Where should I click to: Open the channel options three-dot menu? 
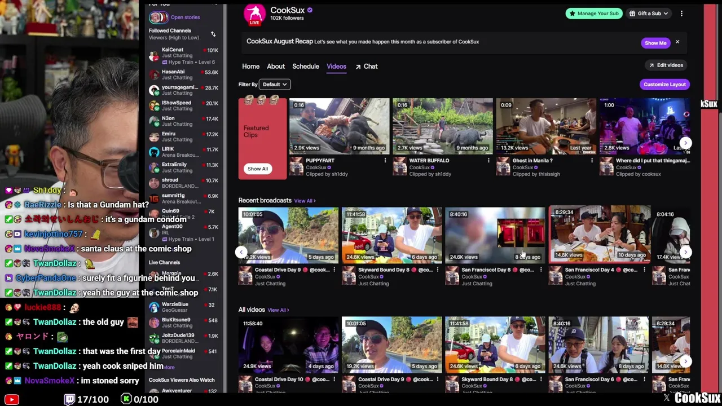pos(681,14)
